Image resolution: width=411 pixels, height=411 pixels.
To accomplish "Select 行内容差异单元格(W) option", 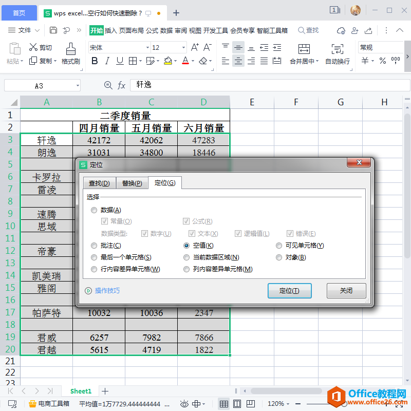I will [x=94, y=269].
